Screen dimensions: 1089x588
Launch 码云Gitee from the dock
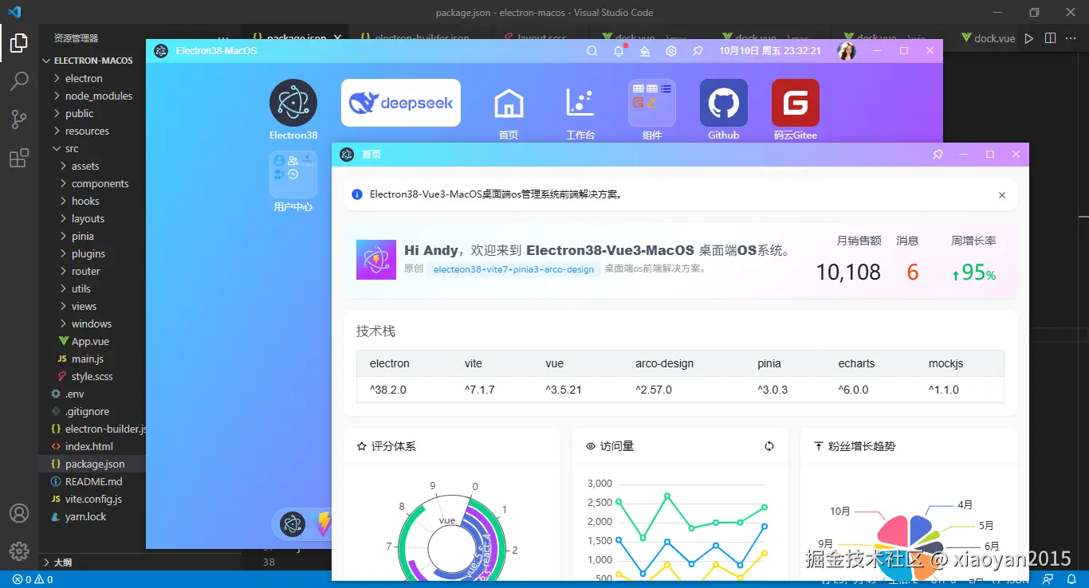tap(794, 102)
